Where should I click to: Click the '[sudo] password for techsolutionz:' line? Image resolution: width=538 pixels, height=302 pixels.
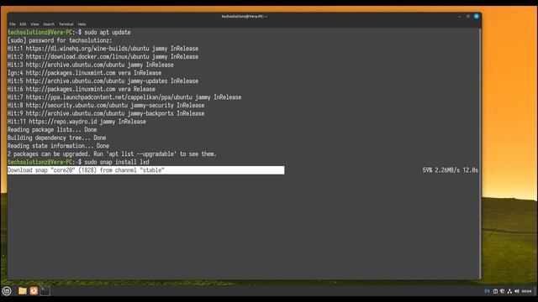60,40
